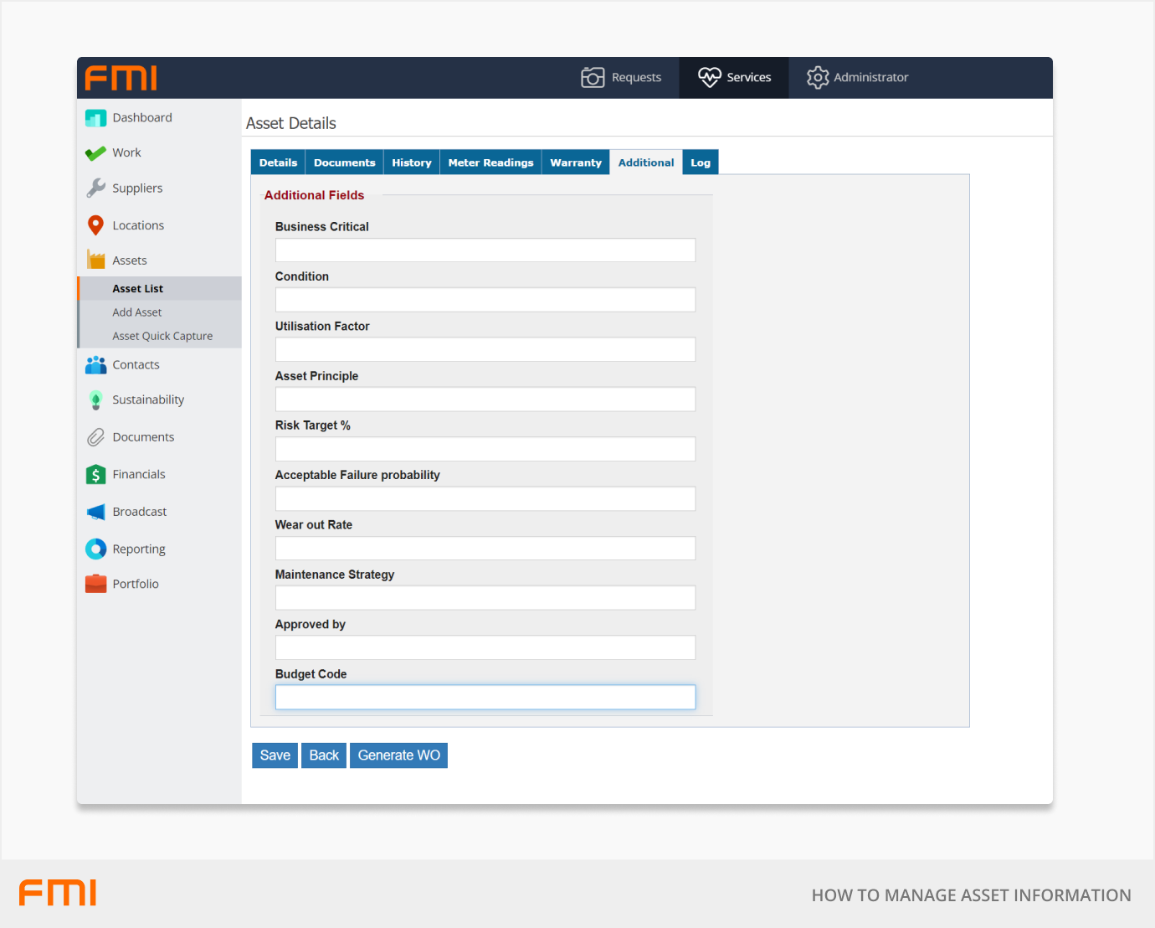Collapse the Assets section in sidebar

tap(129, 260)
